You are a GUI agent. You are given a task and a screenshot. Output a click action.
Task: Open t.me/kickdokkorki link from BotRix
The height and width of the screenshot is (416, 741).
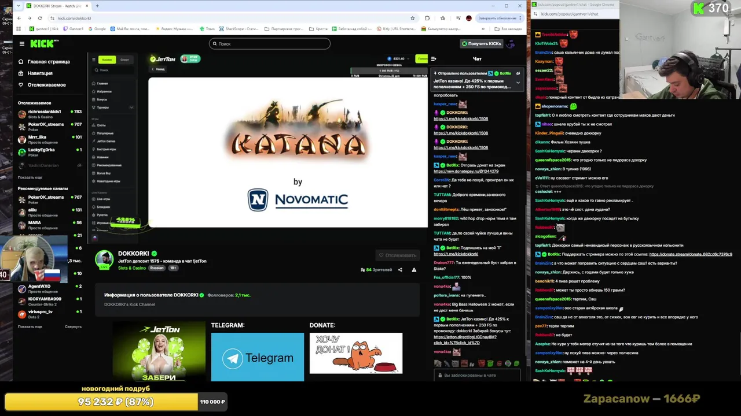pos(456,254)
